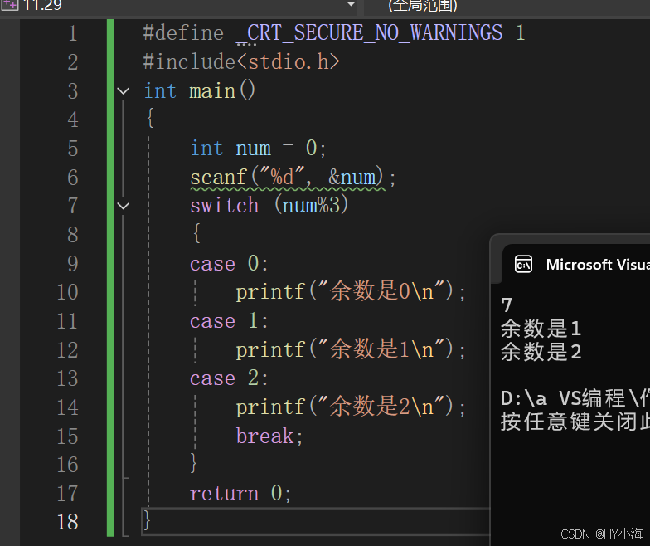Screen dimensions: 650x546
Task: Click the main function name
Action: (x=212, y=91)
